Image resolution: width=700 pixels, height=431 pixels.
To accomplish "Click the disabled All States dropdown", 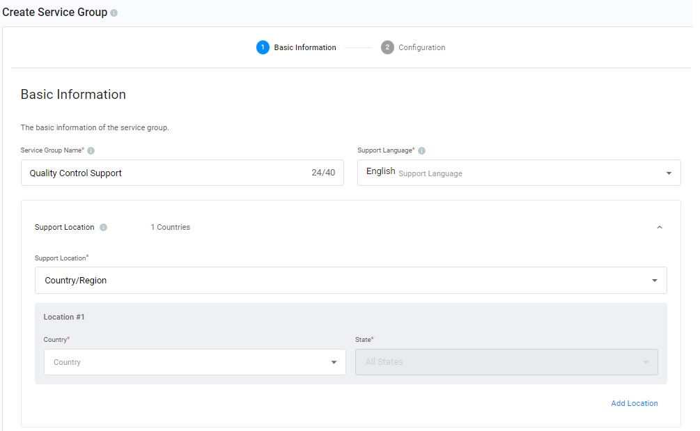I will (506, 362).
